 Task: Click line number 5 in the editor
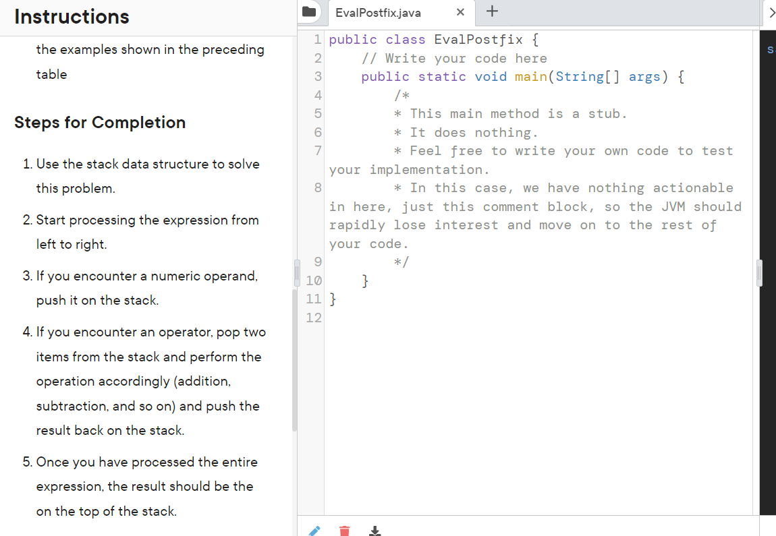point(318,113)
